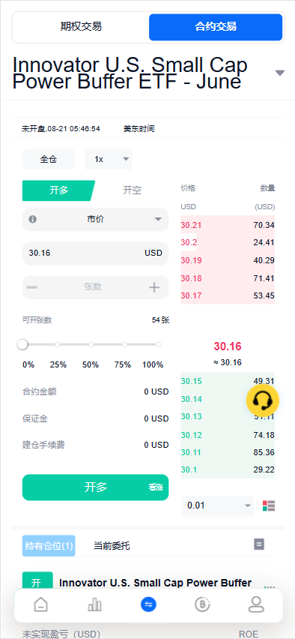
Task: Click the position slider handle at 0%
Action: point(22,345)
